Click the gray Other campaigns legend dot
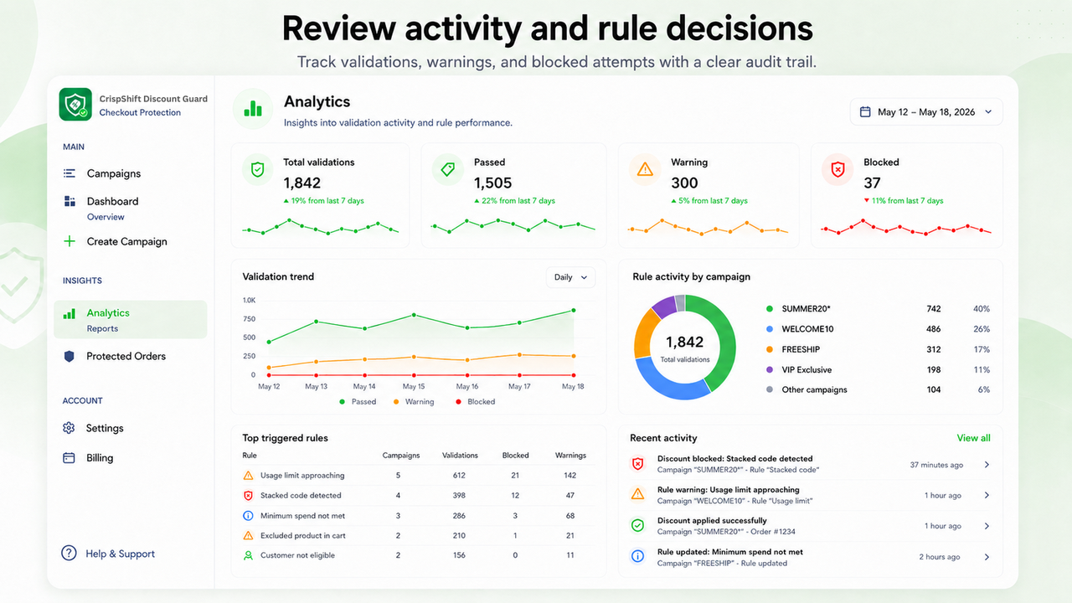1072x603 pixels. point(770,389)
